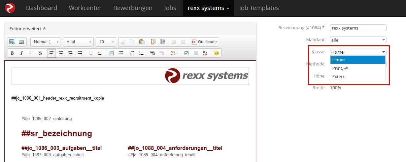Choose 'Home' in the Klasse list
This screenshot has width=406, height=162.
coord(358,60)
